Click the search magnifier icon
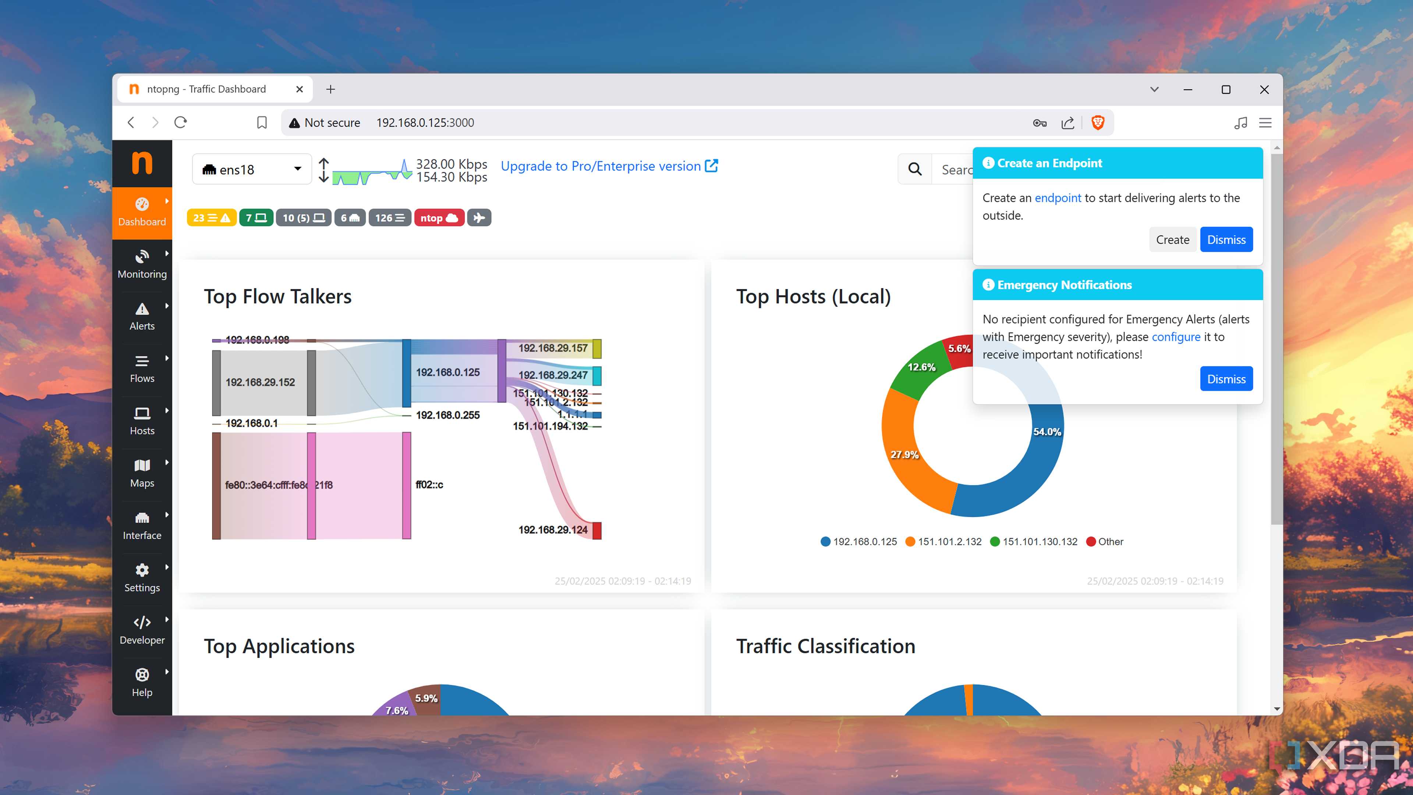This screenshot has width=1413, height=795. coord(915,169)
